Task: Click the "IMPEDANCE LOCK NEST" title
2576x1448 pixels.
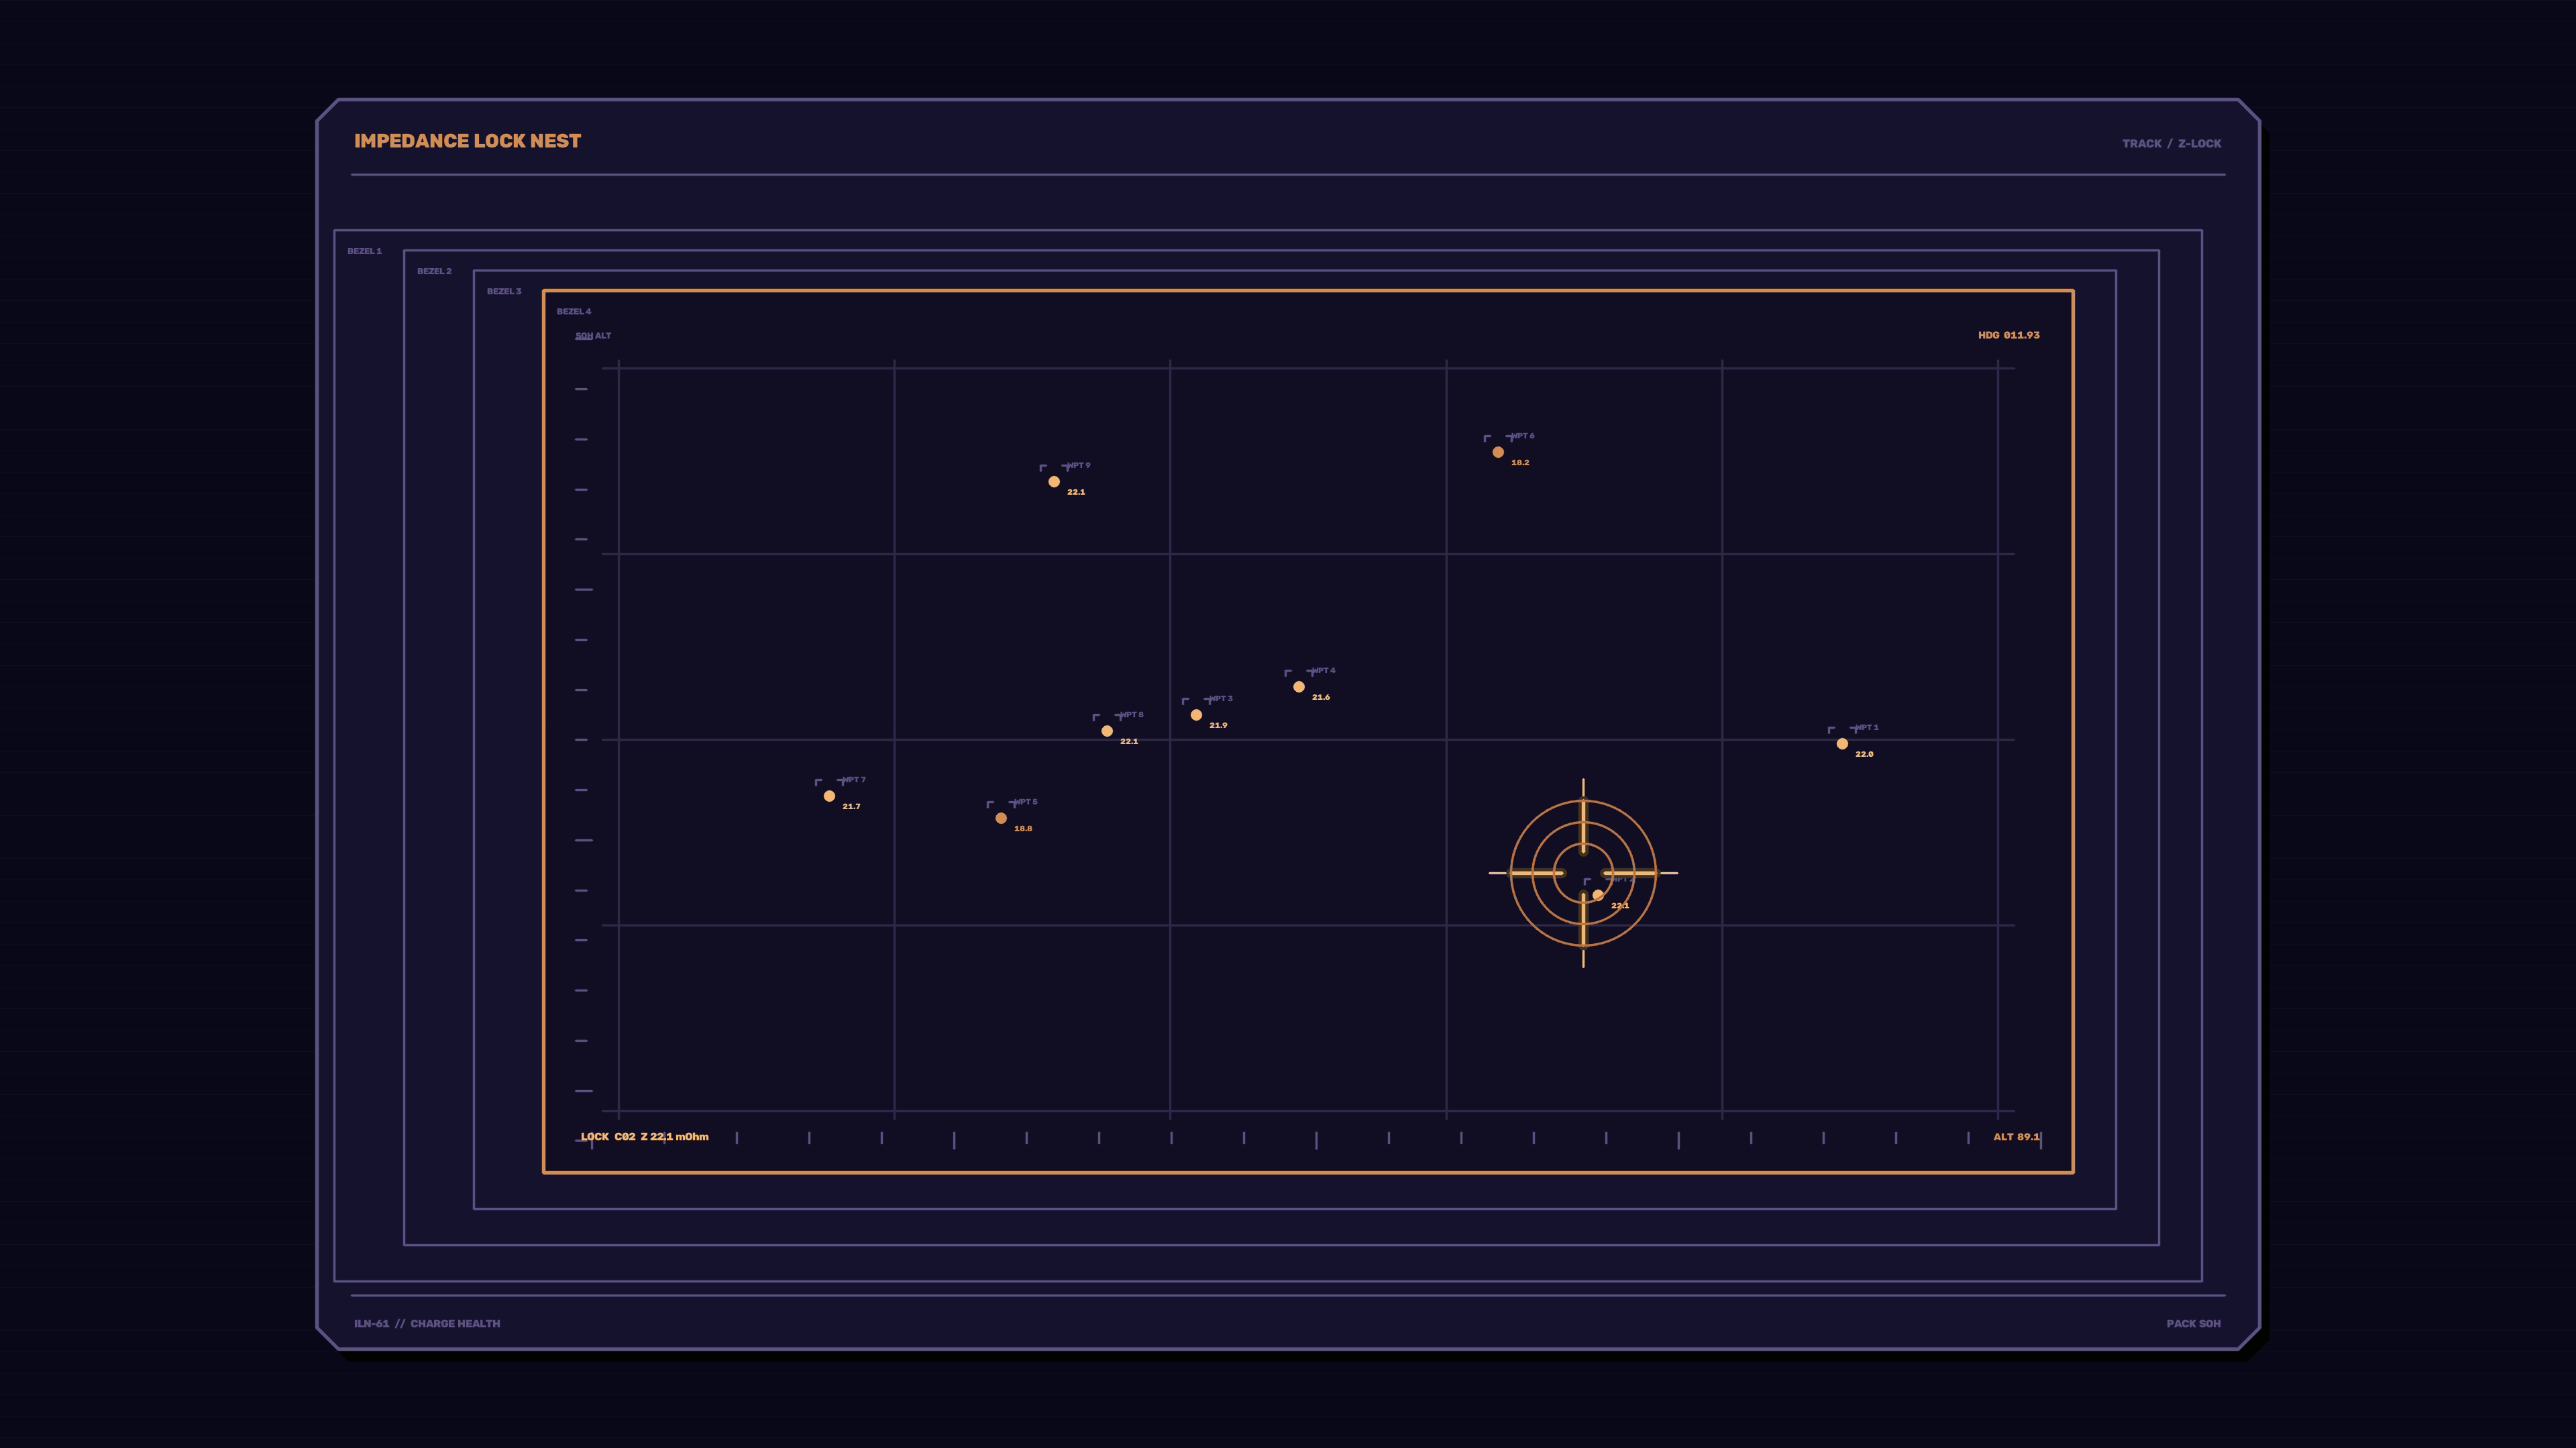Action: coord(467,142)
